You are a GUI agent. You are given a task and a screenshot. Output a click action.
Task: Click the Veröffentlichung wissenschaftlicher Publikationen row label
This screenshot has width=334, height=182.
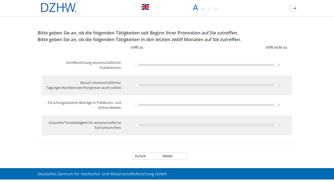93,65
